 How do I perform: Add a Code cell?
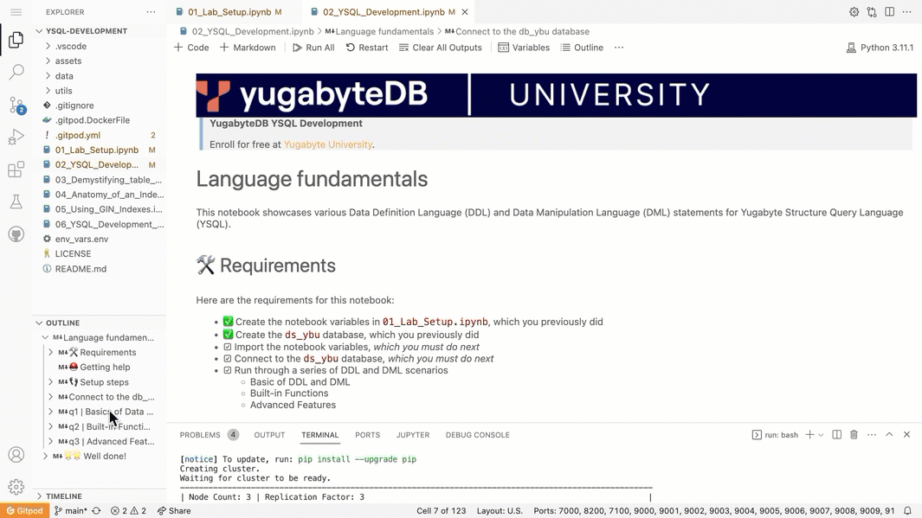[x=191, y=48]
